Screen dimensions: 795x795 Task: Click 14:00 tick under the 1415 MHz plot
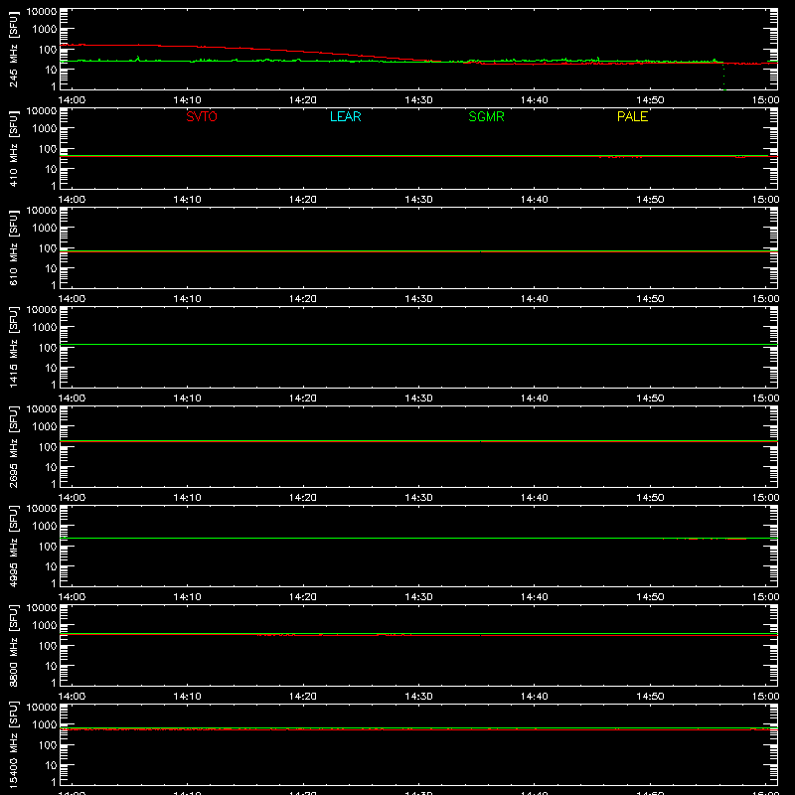coord(72,398)
